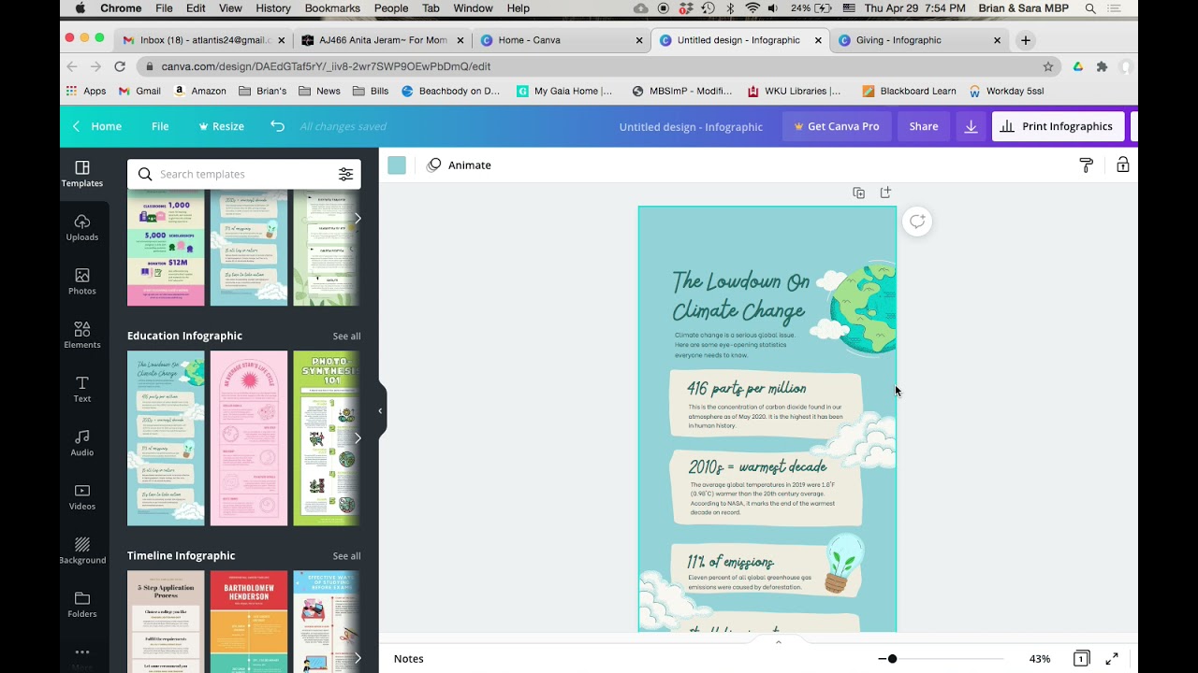Click the Untitled design title field
Screen dimensions: 1198x673
pyautogui.click(x=691, y=126)
